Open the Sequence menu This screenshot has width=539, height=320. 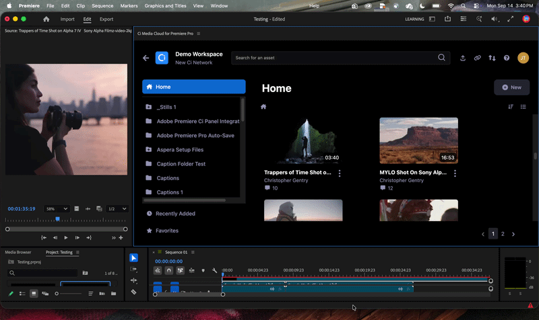click(102, 6)
